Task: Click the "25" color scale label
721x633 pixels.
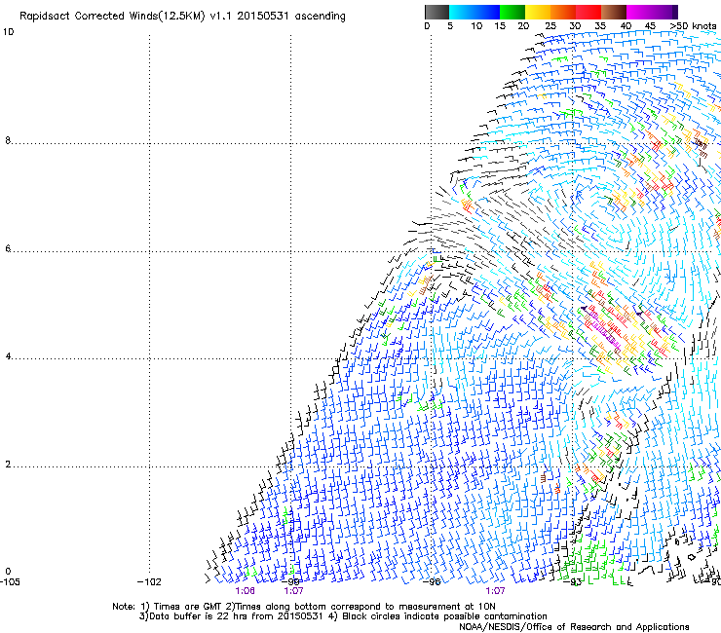Action: pos(550,26)
